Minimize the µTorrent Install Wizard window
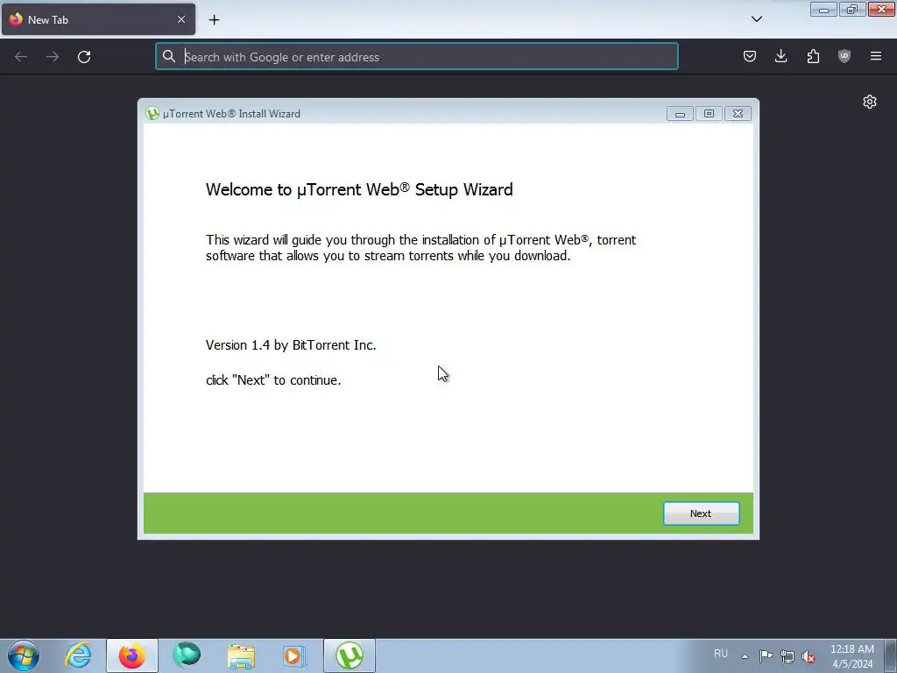The image size is (897, 673). tap(680, 114)
